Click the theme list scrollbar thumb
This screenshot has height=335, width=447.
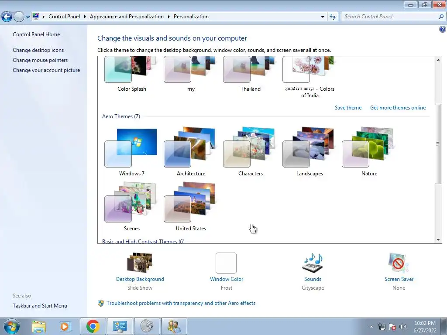[438, 144]
